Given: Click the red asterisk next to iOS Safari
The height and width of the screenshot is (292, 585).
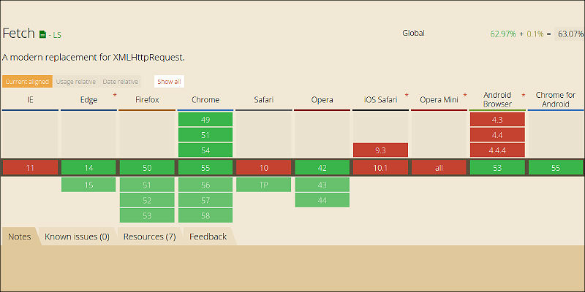Looking at the screenshot, I should pos(407,96).
